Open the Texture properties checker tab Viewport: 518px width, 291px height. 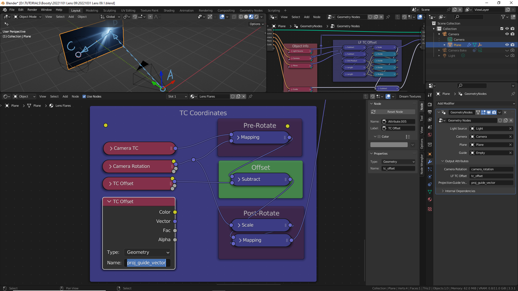[x=430, y=209]
